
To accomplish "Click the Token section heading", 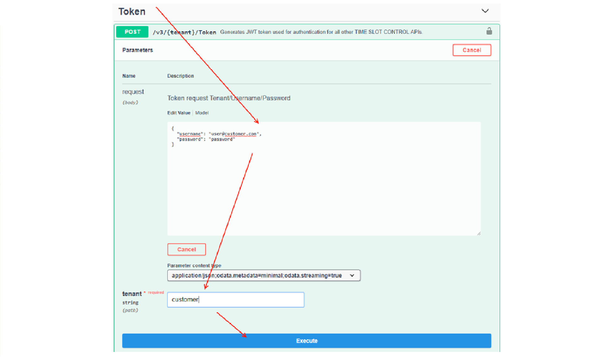I will (x=132, y=12).
